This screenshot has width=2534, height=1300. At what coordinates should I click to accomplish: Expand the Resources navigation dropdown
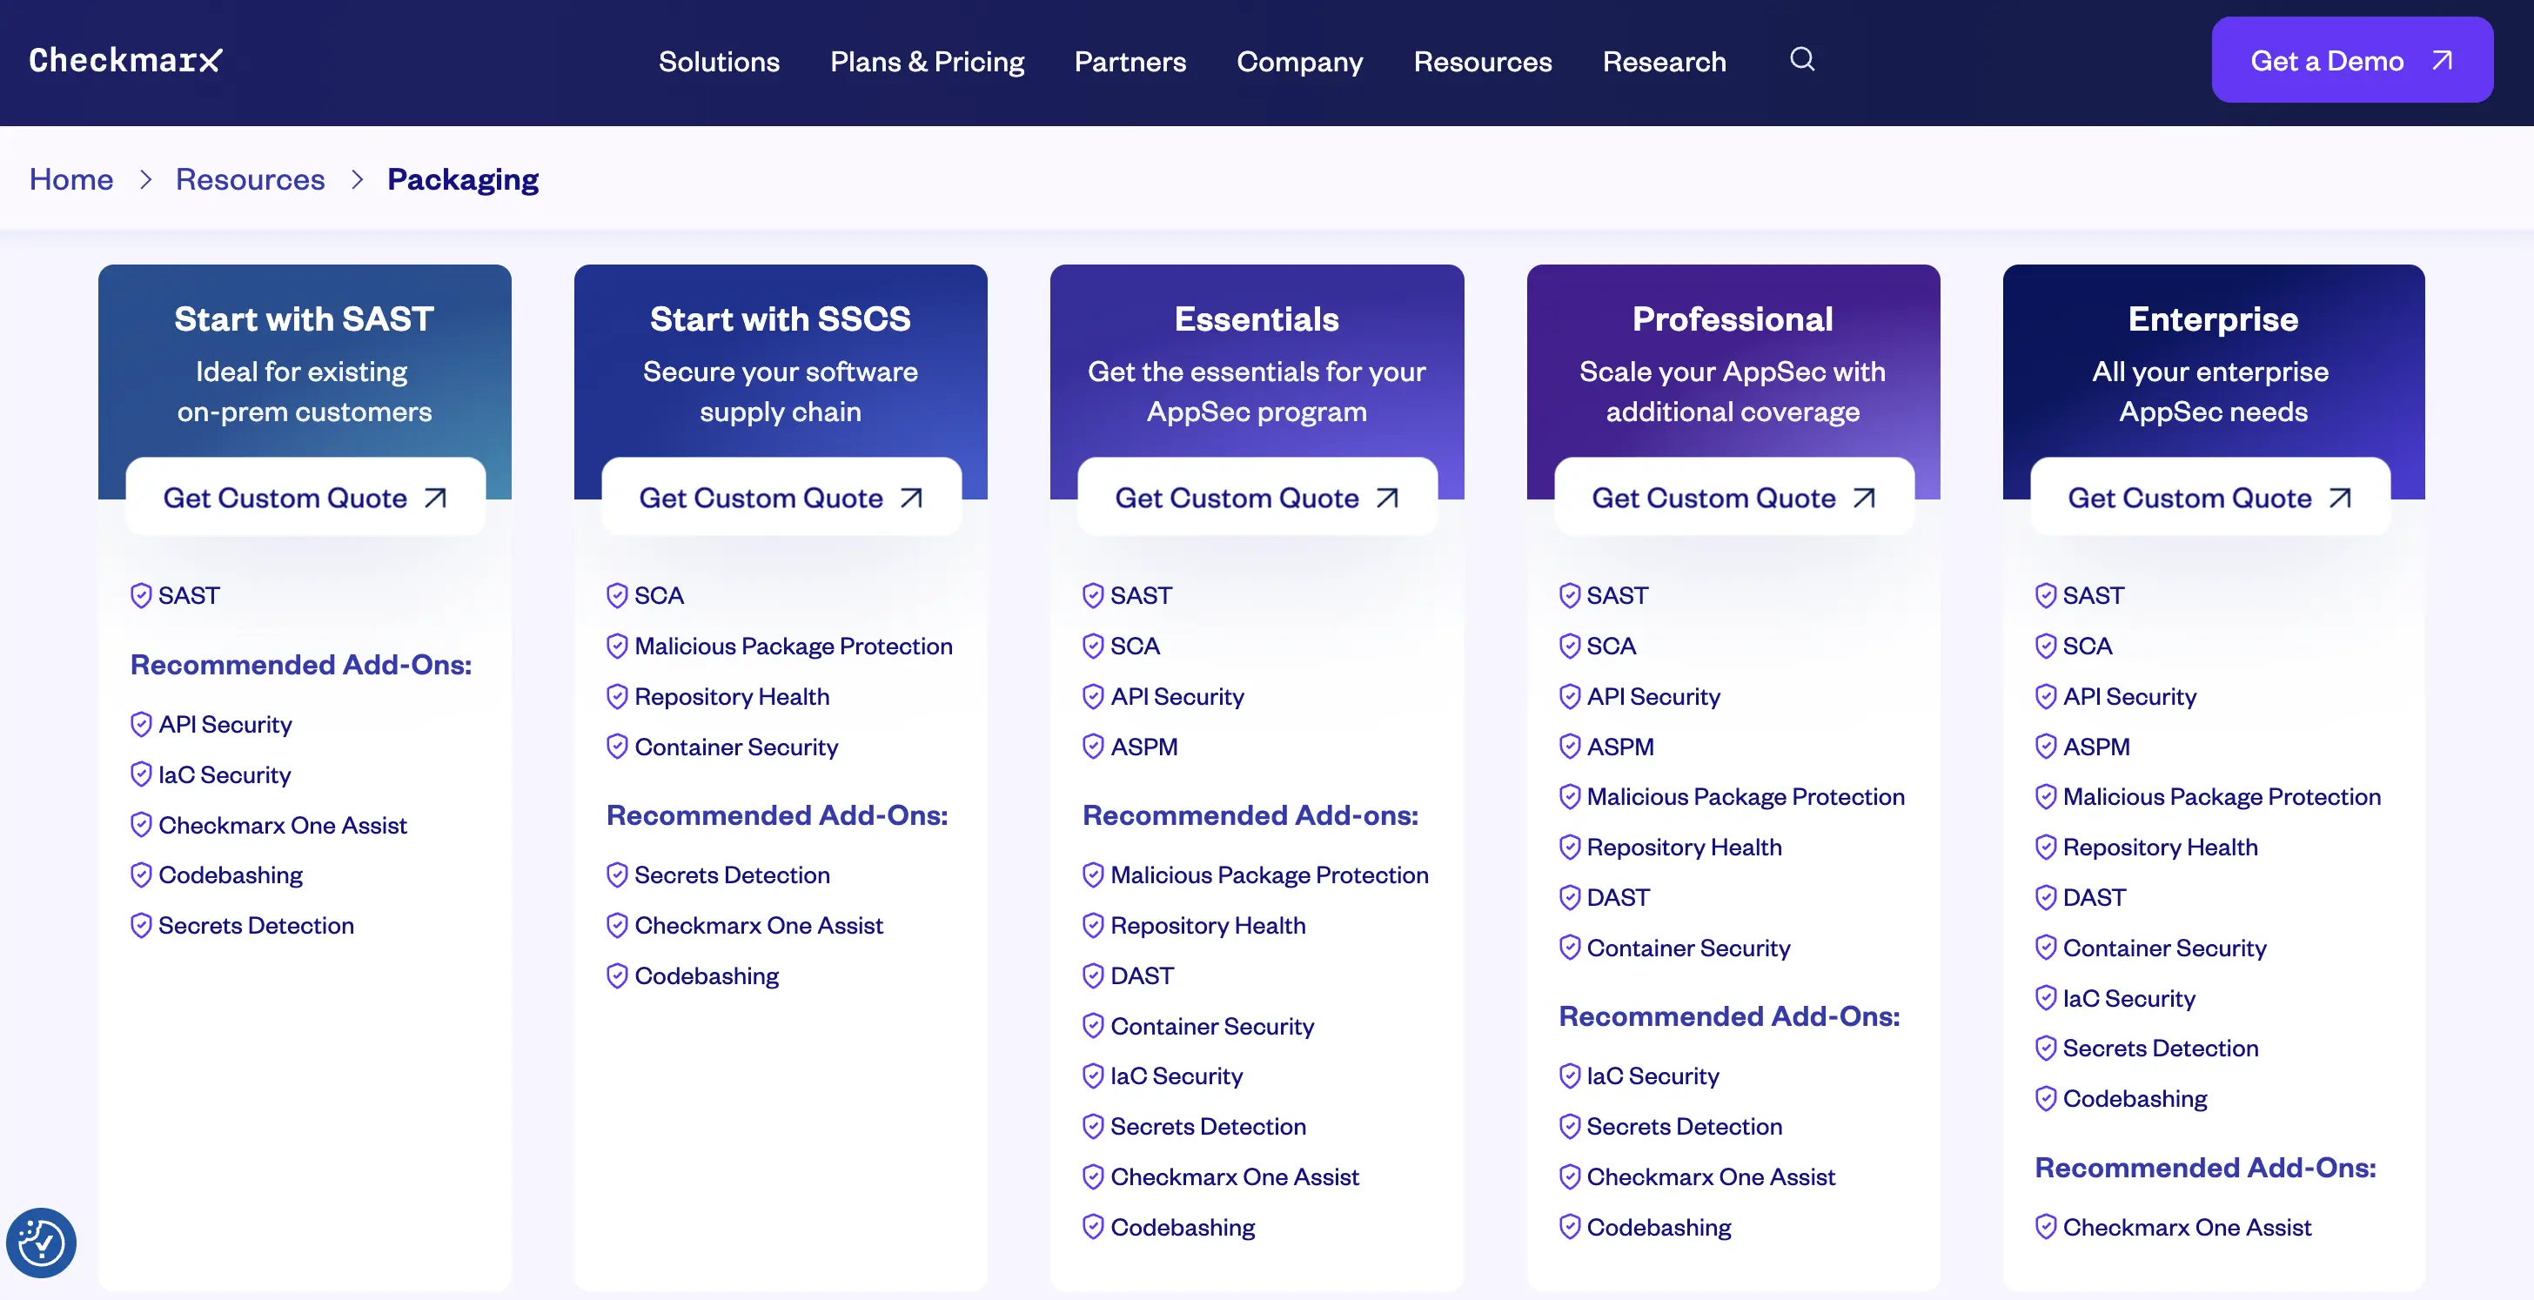coord(1483,61)
